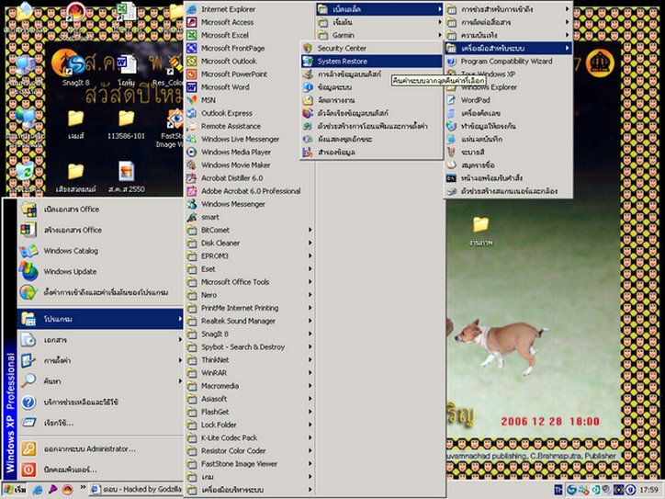665x499 pixels.
Task: Expand Spybot - Search & Destroy submenu
Action: (249, 346)
